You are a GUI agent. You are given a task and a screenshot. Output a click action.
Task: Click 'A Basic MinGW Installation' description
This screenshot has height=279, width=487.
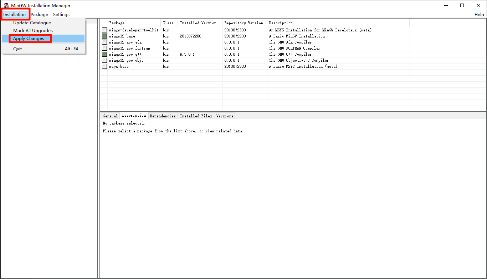pyautogui.click(x=297, y=36)
